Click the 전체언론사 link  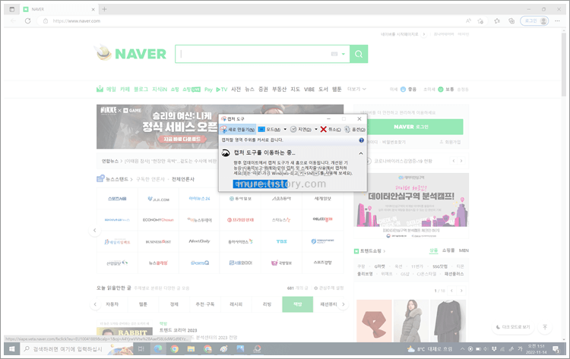tap(183, 179)
